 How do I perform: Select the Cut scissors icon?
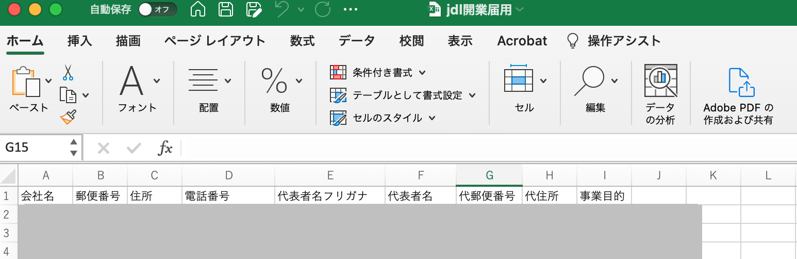pyautogui.click(x=68, y=73)
